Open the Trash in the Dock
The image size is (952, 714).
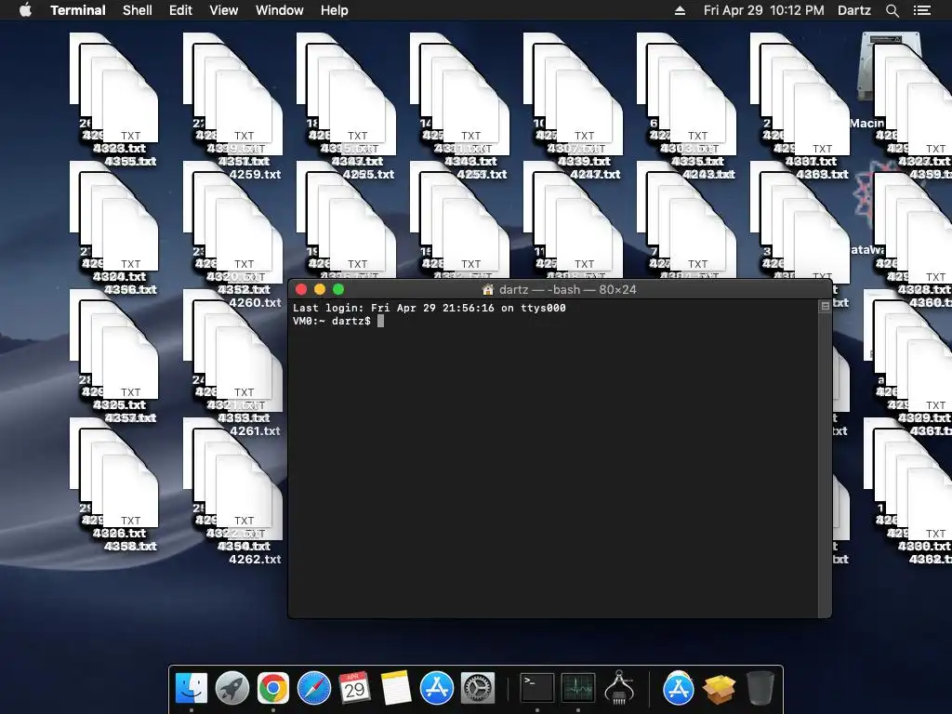pos(760,689)
